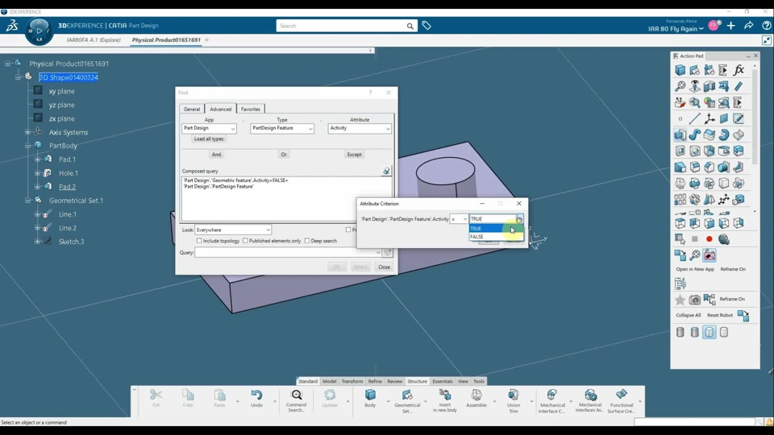Screen dimensions: 774x435
Task: Select the fx formula icon in Action Pad
Action: click(739, 70)
